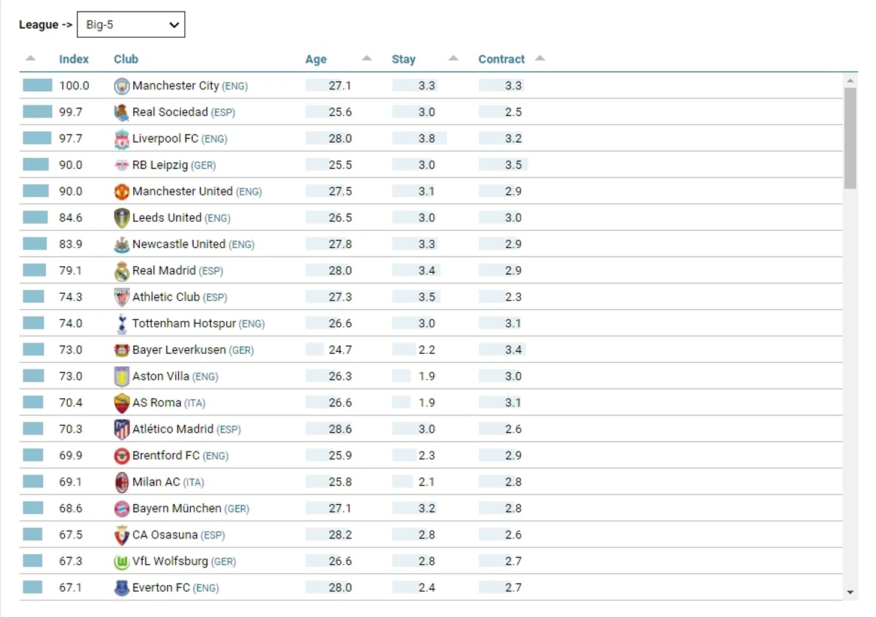
Task: Click the Manchester City club crest
Action: 122,86
